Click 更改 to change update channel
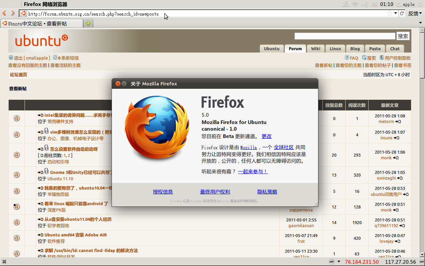Screen dimensions: 425x266 coord(267,136)
